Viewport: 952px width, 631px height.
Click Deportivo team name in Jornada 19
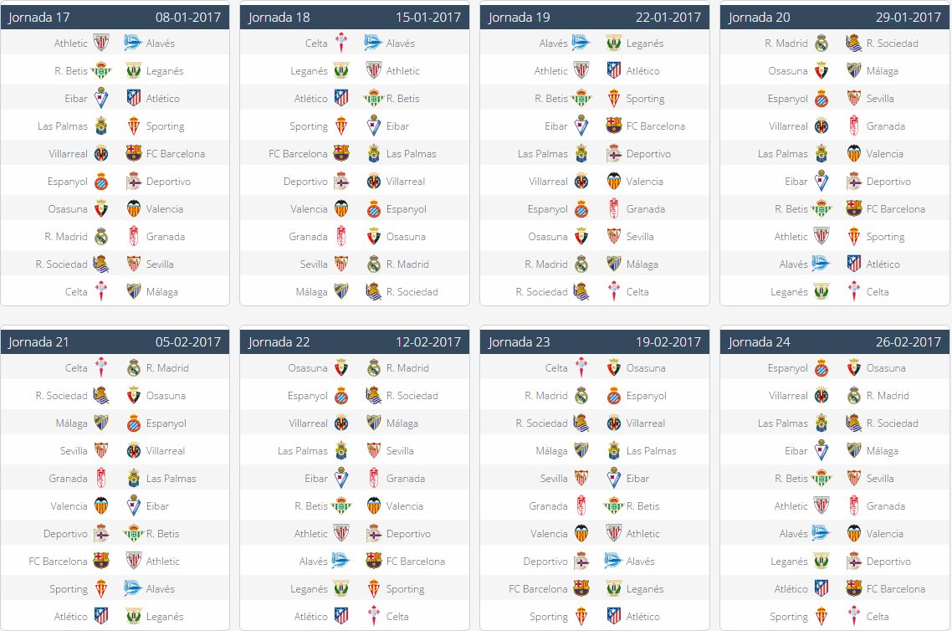[648, 154]
